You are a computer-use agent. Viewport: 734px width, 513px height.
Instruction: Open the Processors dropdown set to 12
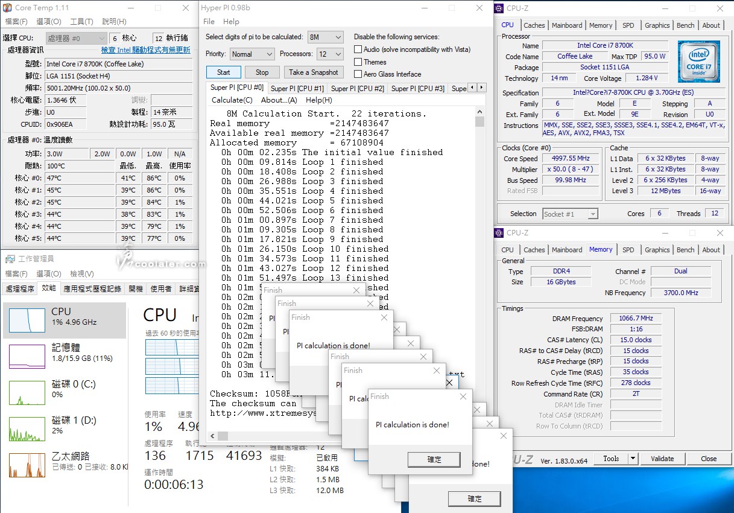click(x=330, y=54)
